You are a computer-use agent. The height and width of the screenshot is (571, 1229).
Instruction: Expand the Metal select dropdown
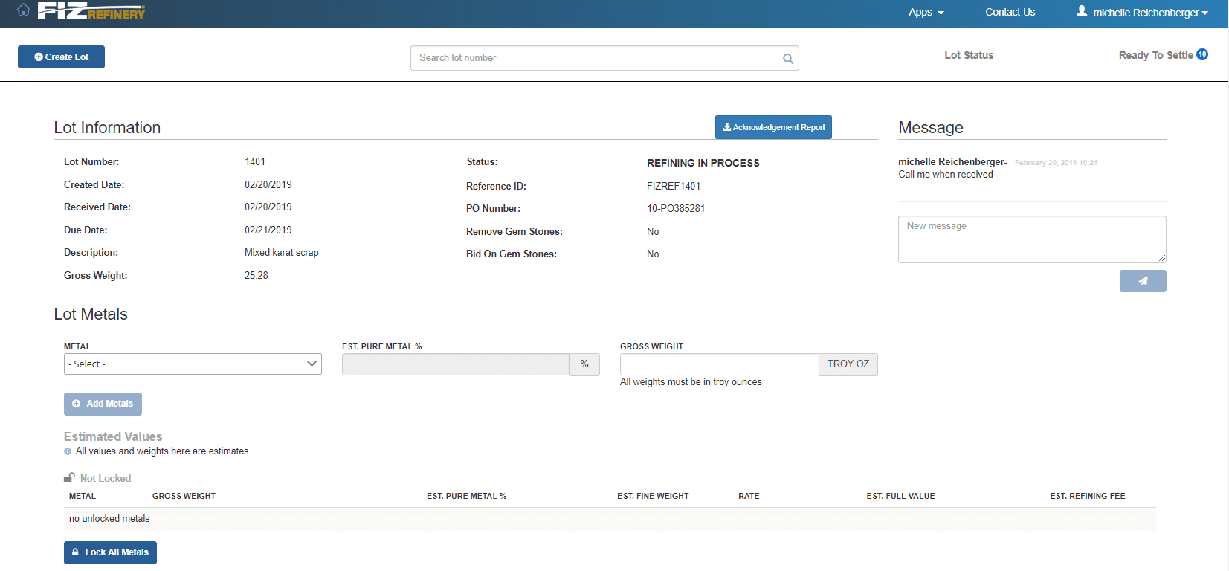click(193, 364)
